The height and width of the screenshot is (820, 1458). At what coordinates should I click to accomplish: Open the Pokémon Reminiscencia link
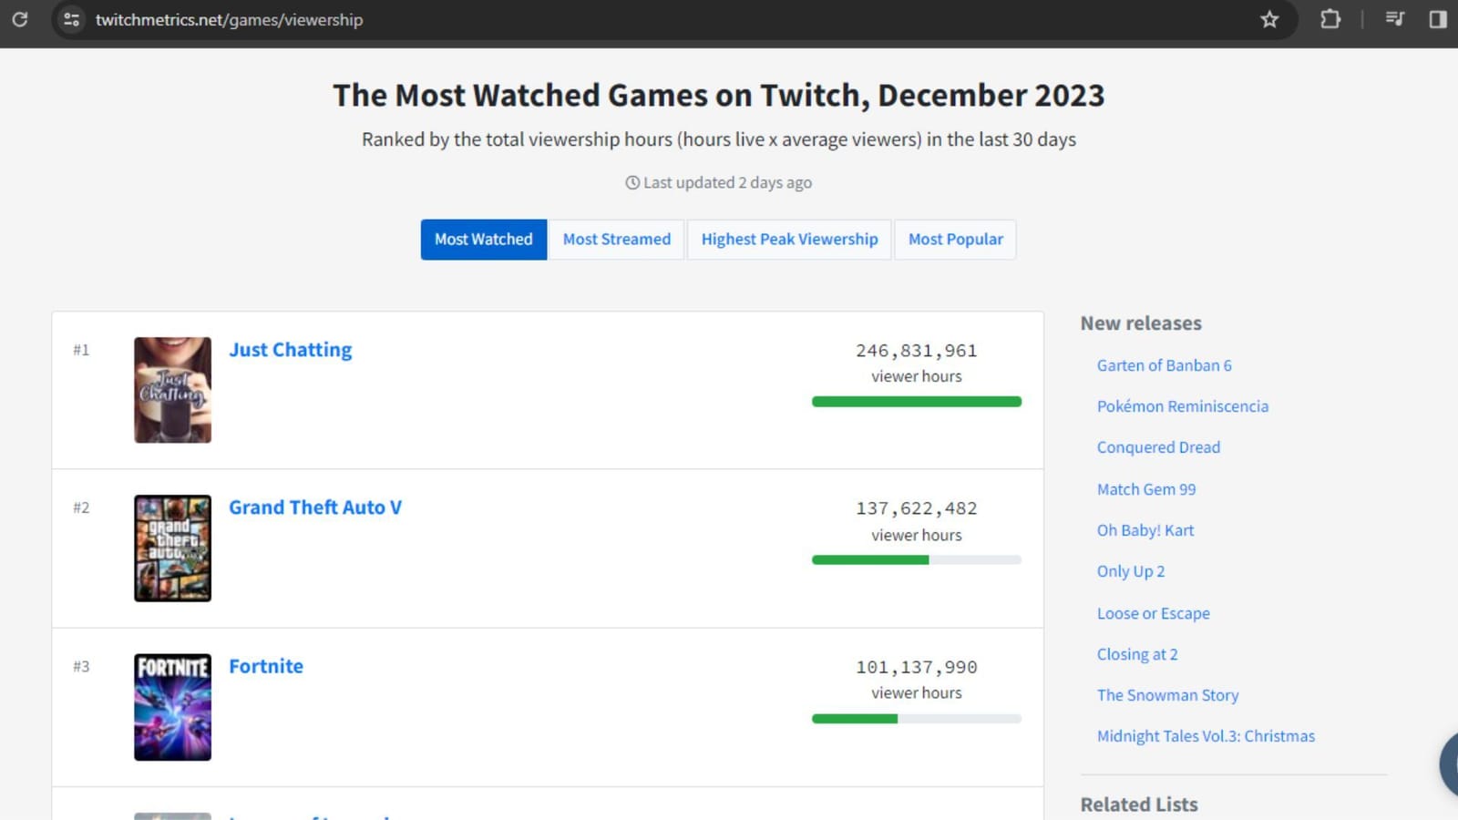pos(1182,405)
